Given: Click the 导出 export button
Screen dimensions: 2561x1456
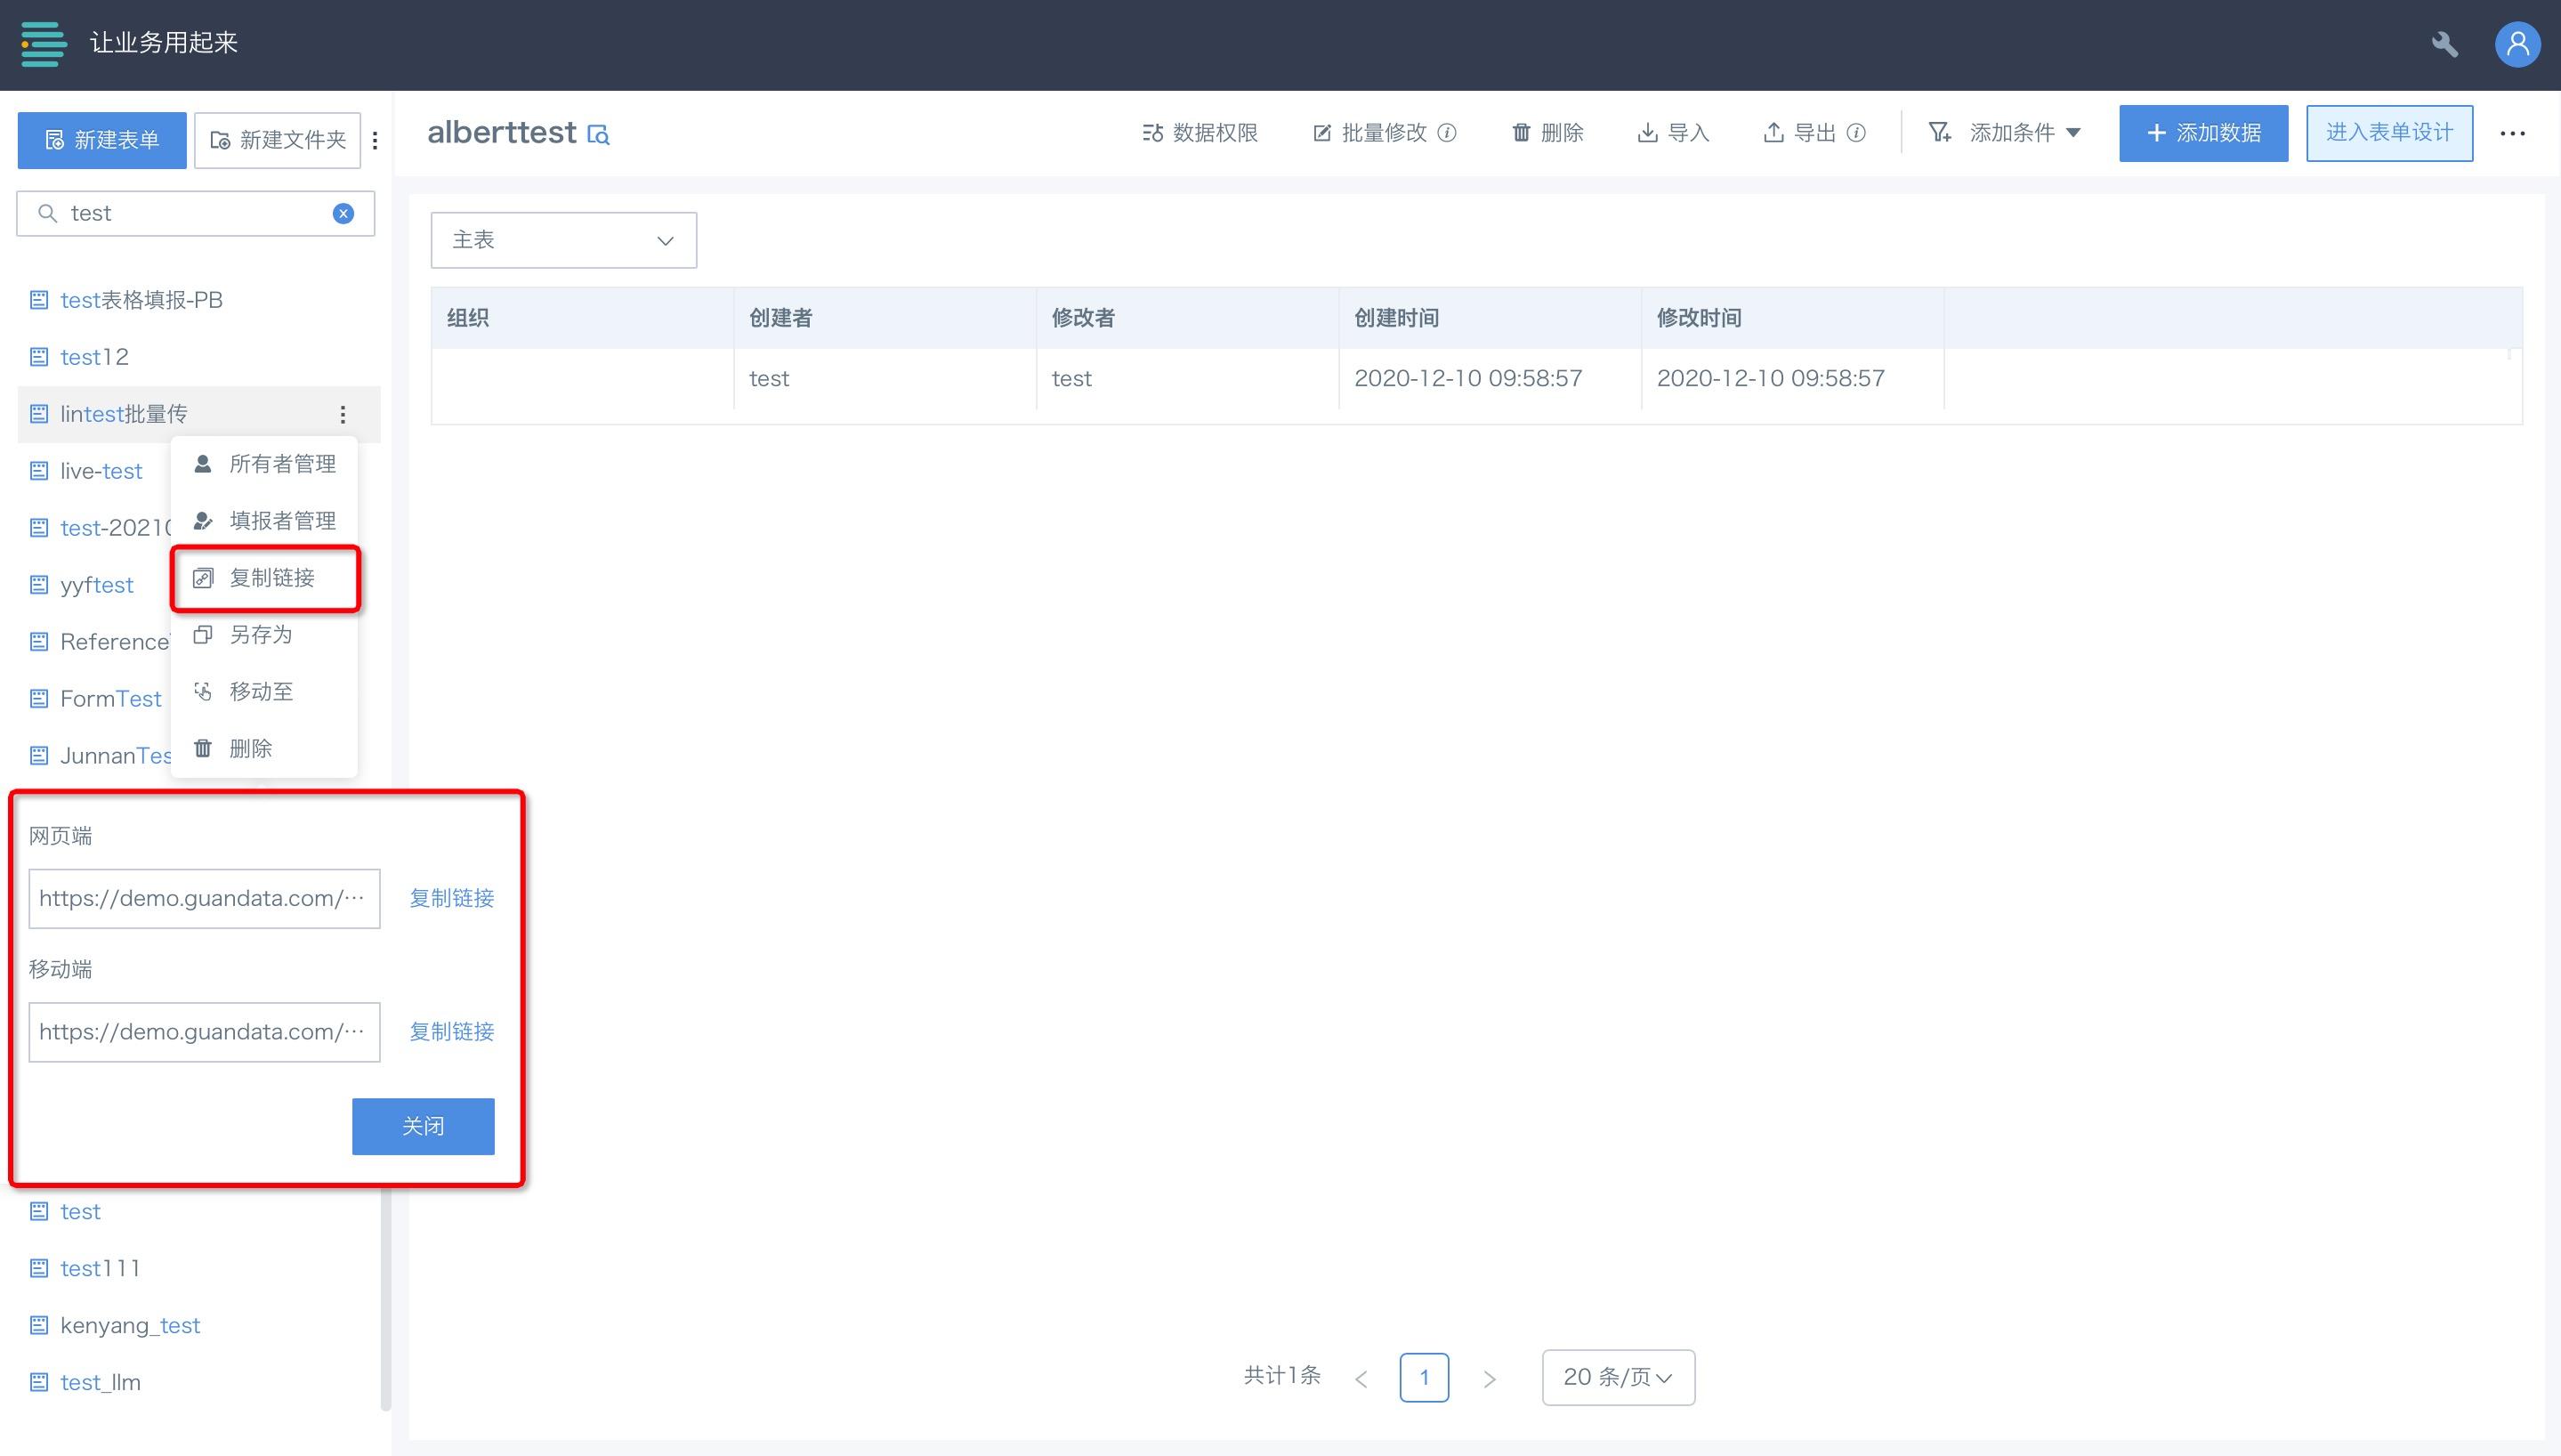Looking at the screenshot, I should [1799, 132].
